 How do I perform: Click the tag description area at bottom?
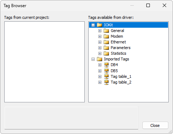click(x=71, y=118)
